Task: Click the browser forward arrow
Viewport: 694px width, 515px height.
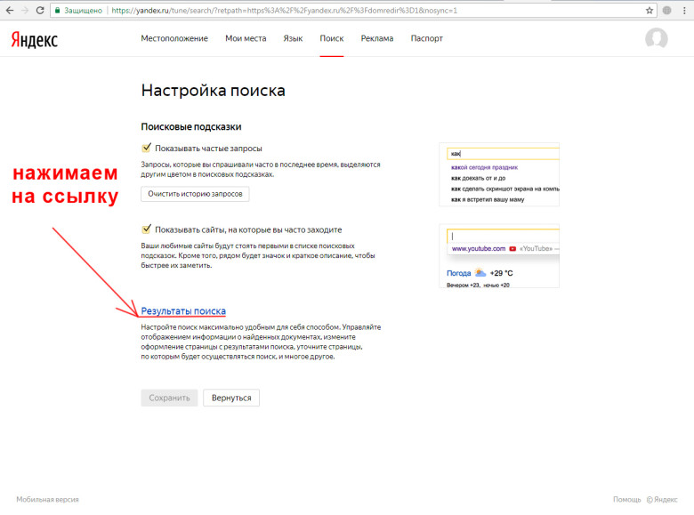Action: 24,10
